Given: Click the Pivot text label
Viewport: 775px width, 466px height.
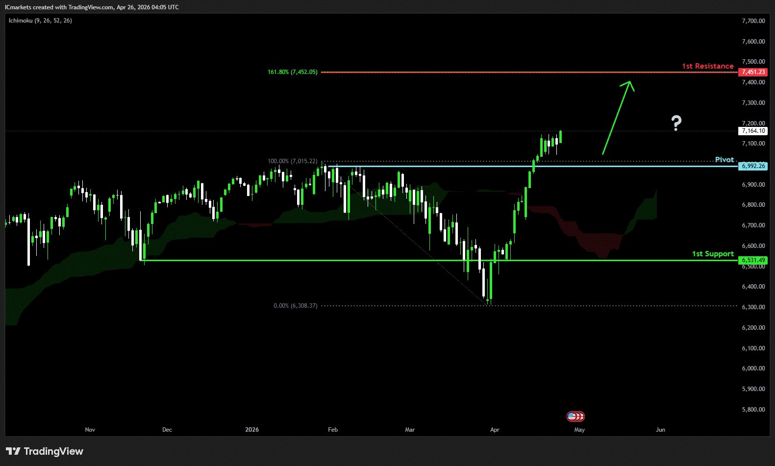Looking at the screenshot, I should tap(724, 160).
